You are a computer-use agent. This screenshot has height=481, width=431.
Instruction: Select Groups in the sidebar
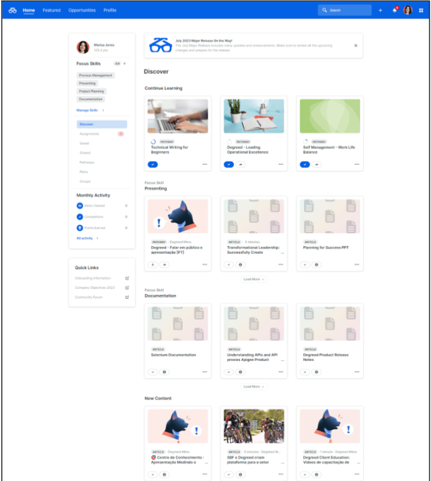(x=102, y=181)
